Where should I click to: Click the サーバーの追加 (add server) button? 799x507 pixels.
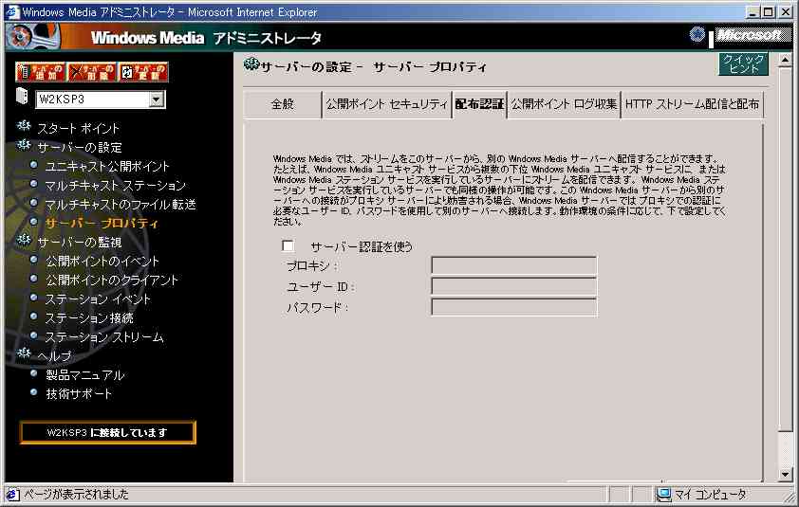coord(40,72)
